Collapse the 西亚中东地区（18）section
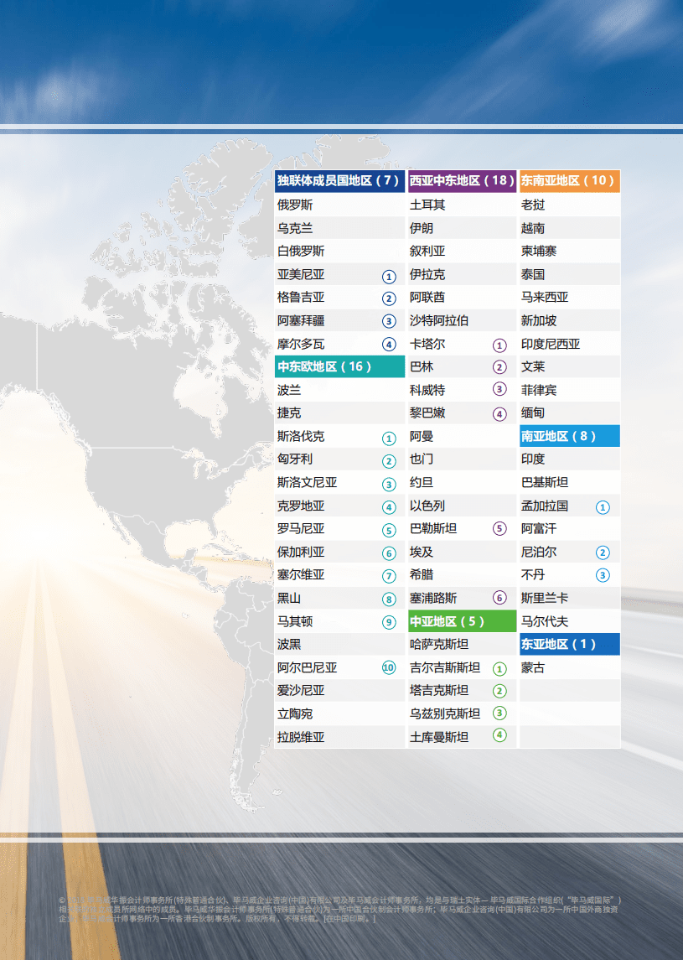This screenshot has width=683, height=960. pos(461,181)
